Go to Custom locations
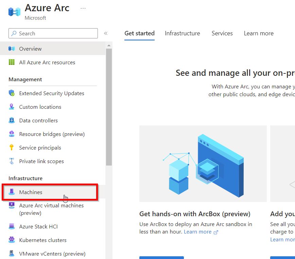This screenshot has width=295, height=259. (53, 107)
